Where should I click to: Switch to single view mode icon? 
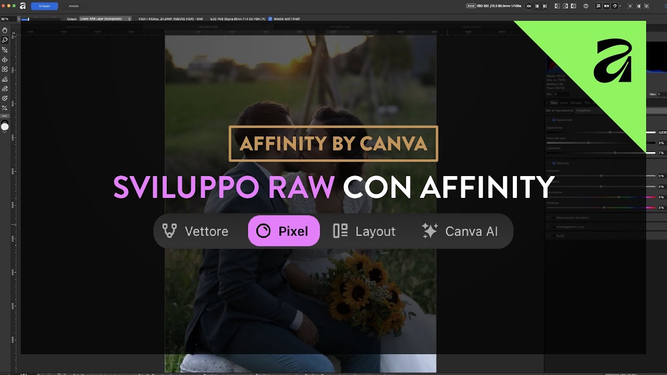click(529, 6)
